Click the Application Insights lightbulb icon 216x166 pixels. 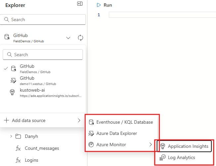[x=163, y=146]
